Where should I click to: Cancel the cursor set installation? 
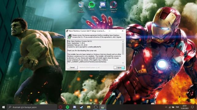pos(72,68)
